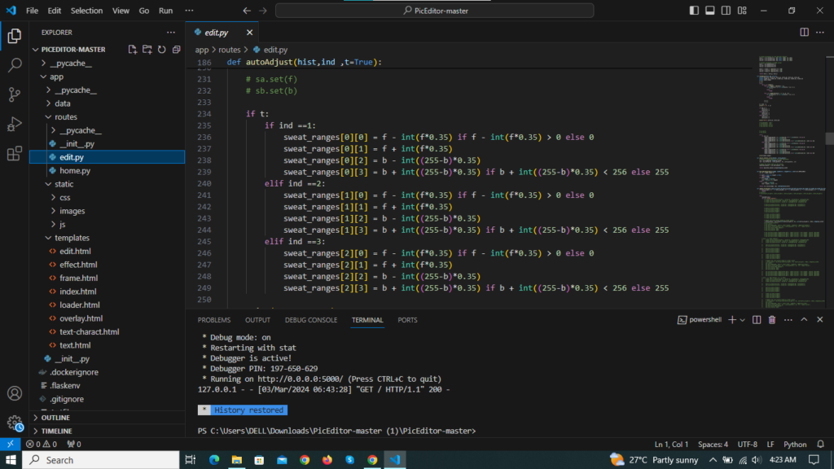
Task: Collapse the PICEDITOR-MASTER root folder
Action: [36, 50]
